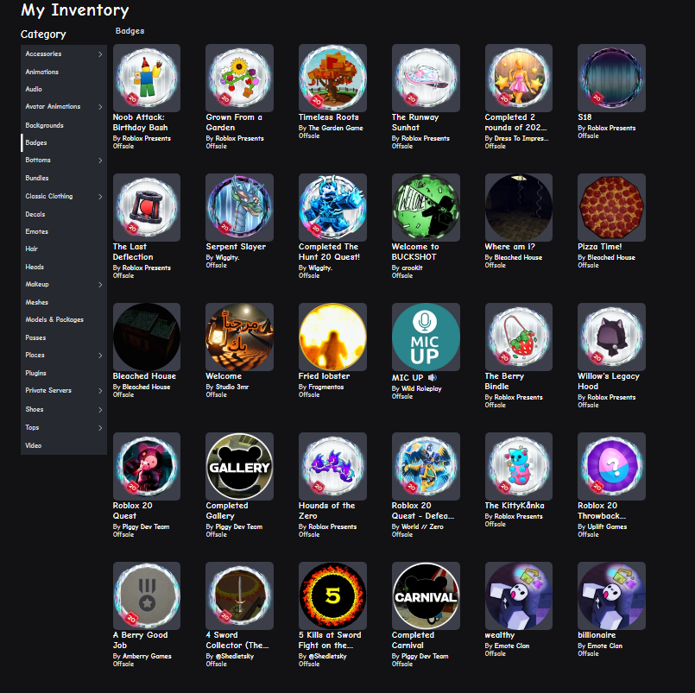Open the Emotes category

click(x=64, y=232)
